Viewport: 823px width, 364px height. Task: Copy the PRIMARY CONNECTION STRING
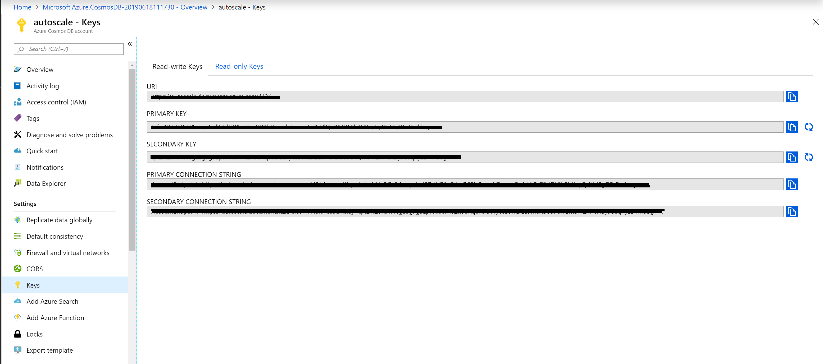click(791, 184)
